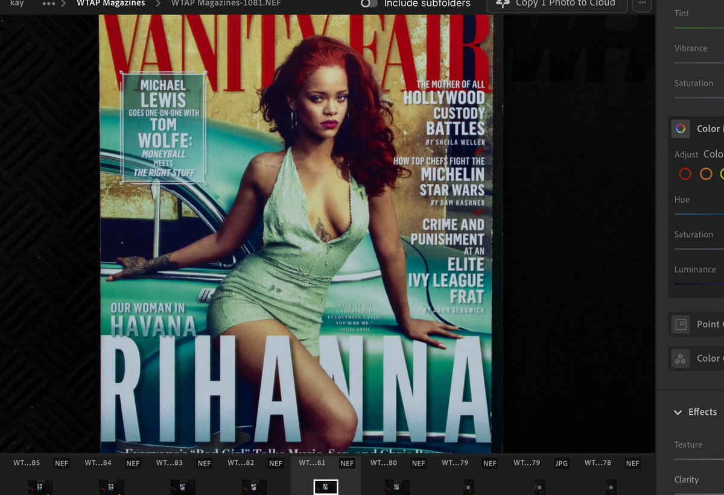Adjust the Tint slider
The height and width of the screenshot is (495, 724).
click(x=699, y=27)
